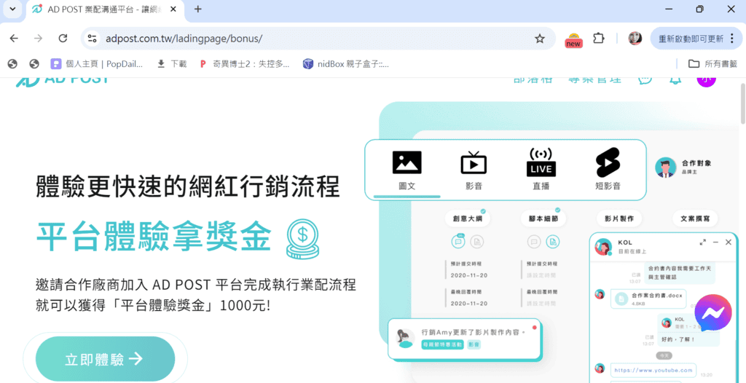This screenshot has height=383, width=746.
Task: Click the AD POST site logo
Action: click(62, 81)
